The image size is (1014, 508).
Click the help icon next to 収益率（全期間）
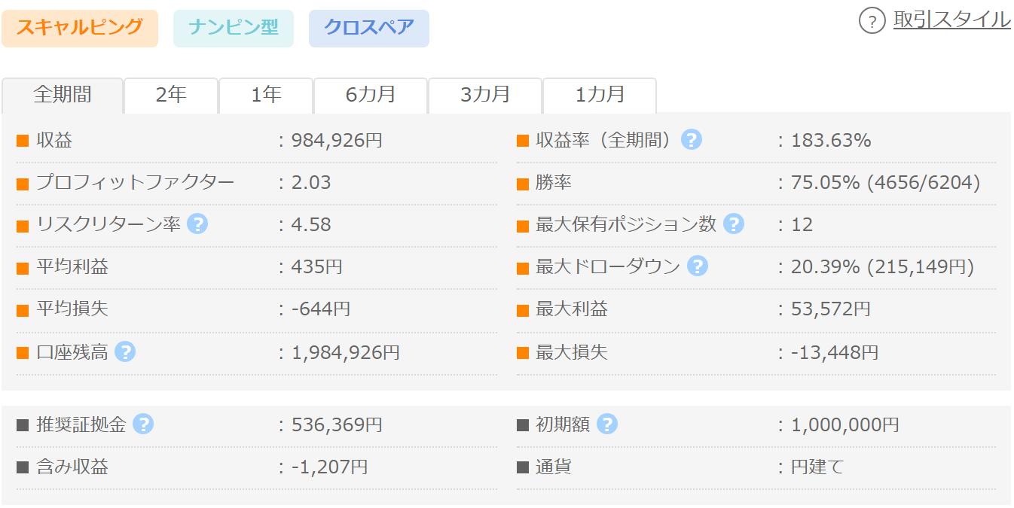pos(692,140)
